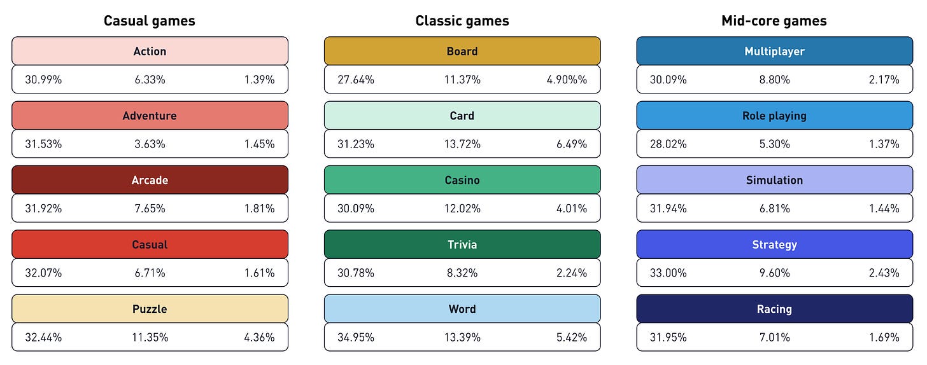
Task: Select the Role playing bar
Action: tap(774, 116)
